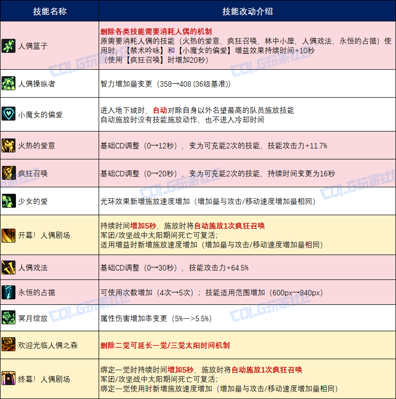
Task: Select the 小魔女的偏爱 heart icon
Action: click(8, 114)
